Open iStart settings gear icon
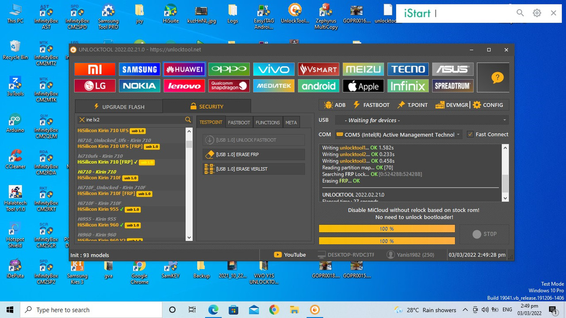Viewport: 566px width, 318px height. click(x=537, y=13)
